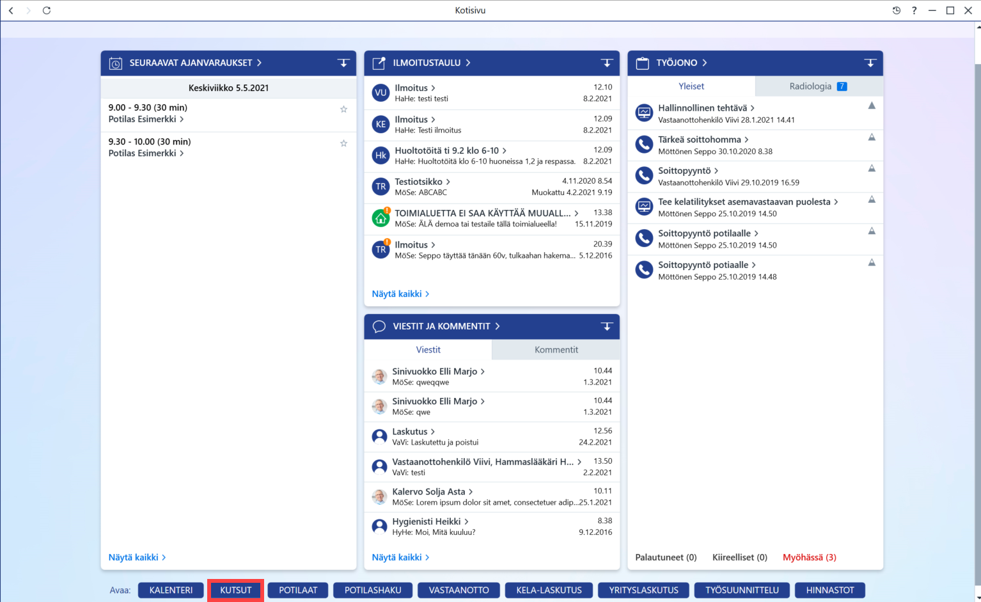
Task: Open the YRITYSLASKUTUS button
Action: [x=643, y=590]
